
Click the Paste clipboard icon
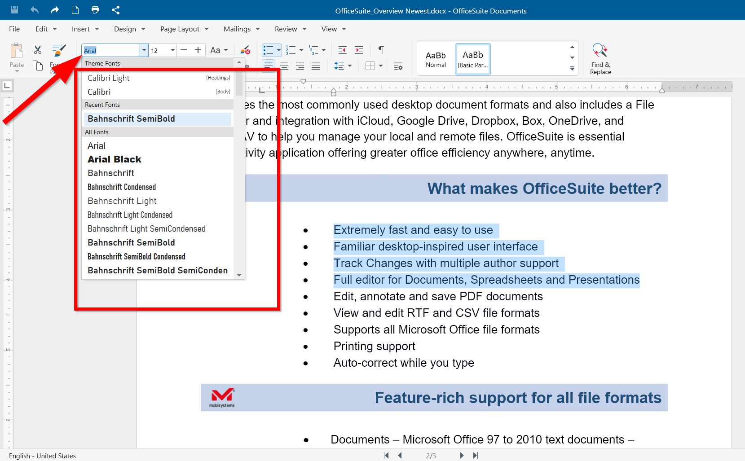[17, 51]
